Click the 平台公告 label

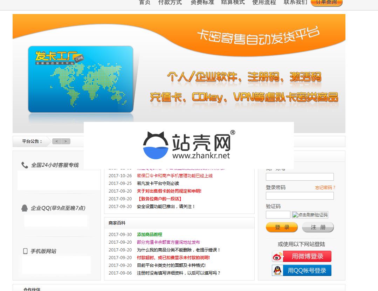point(32,141)
